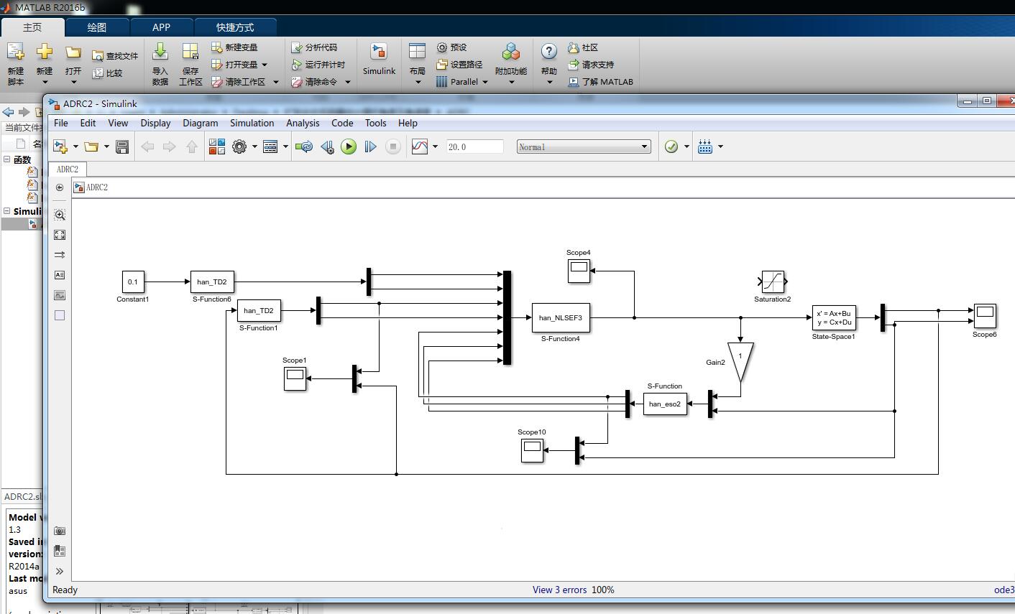Screen dimensions: 1015x614
Task: Click the Update Diagram icon
Action: (x=304, y=146)
